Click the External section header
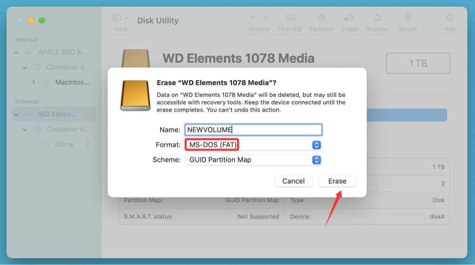 pyautogui.click(x=27, y=102)
